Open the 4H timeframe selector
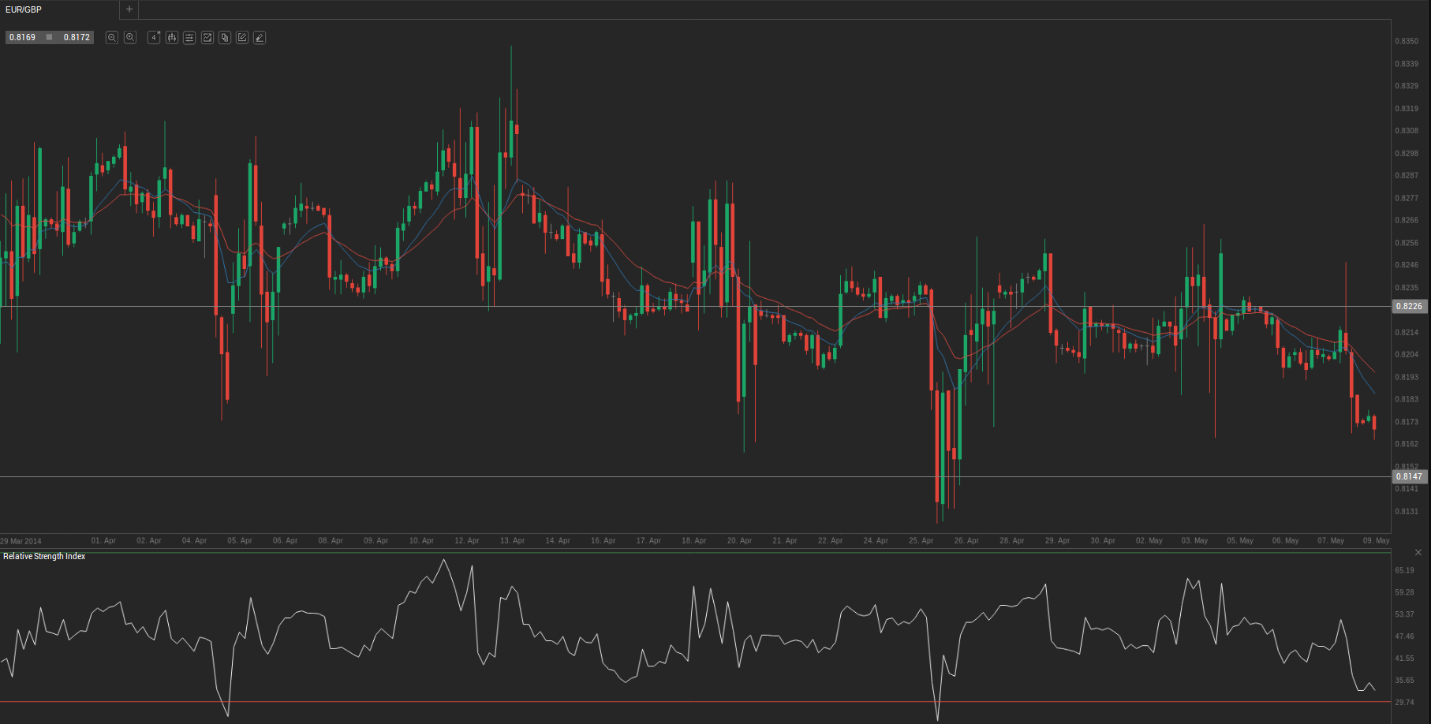This screenshot has height=724, width=1431. 154,38
